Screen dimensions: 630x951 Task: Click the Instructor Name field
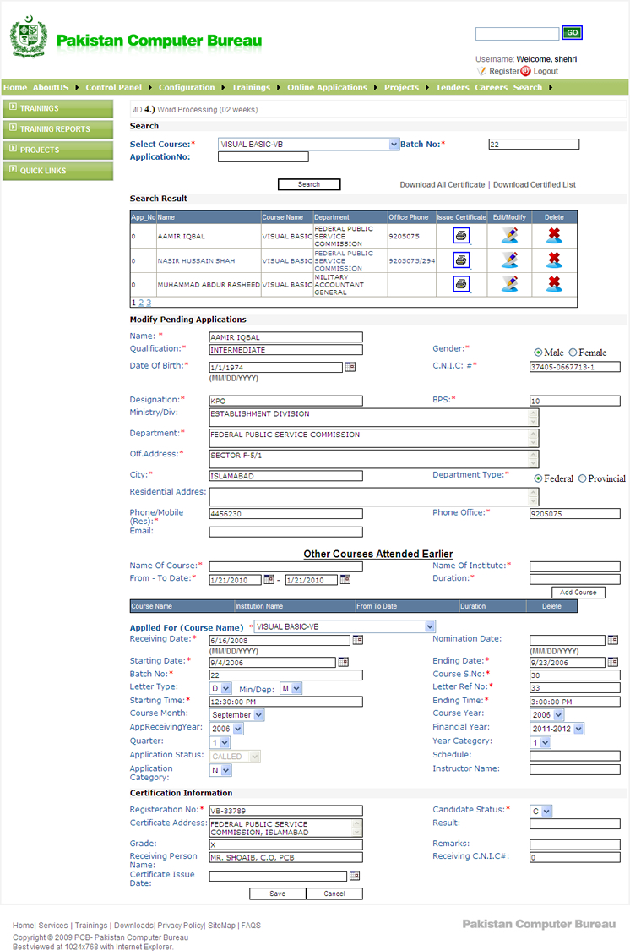pos(575,769)
